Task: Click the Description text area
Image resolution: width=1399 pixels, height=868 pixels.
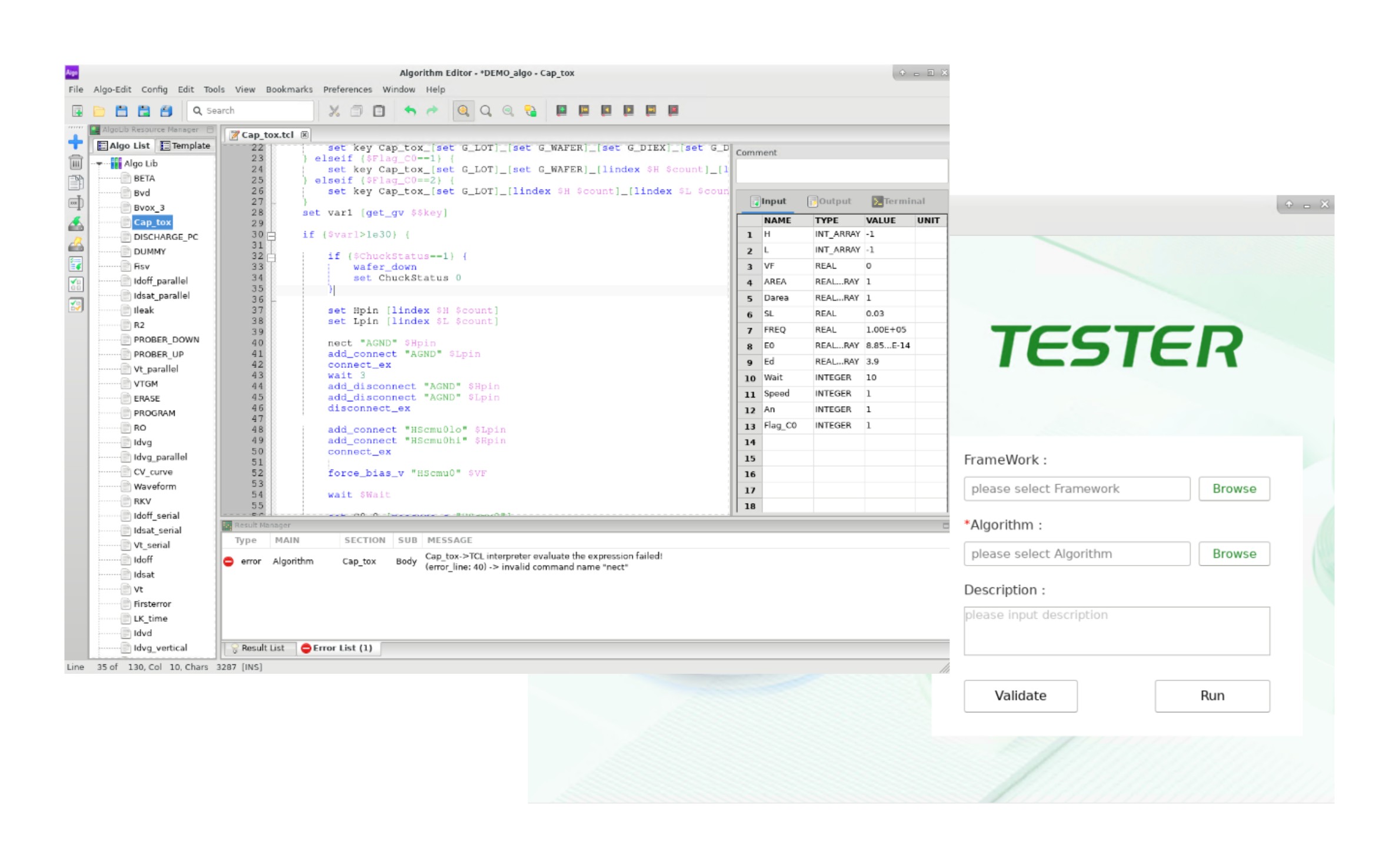Action: coord(1116,631)
